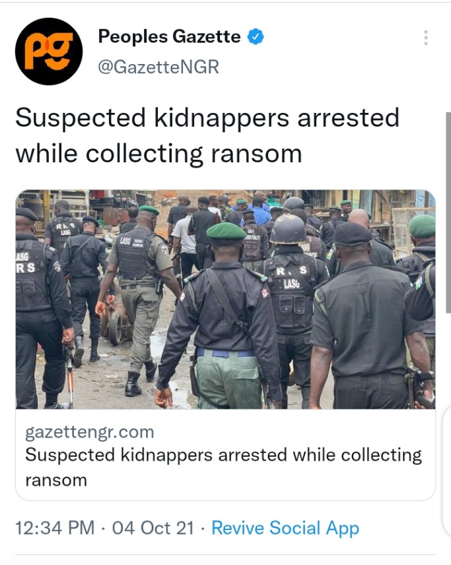Open the Peoples Gazette profile avatar
The image size is (451, 565).
(x=49, y=51)
